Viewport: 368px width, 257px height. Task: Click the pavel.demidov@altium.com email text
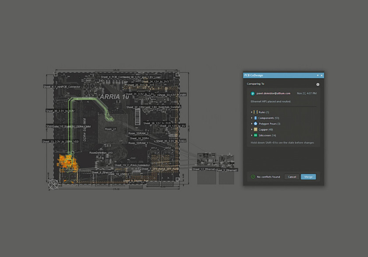click(x=273, y=94)
